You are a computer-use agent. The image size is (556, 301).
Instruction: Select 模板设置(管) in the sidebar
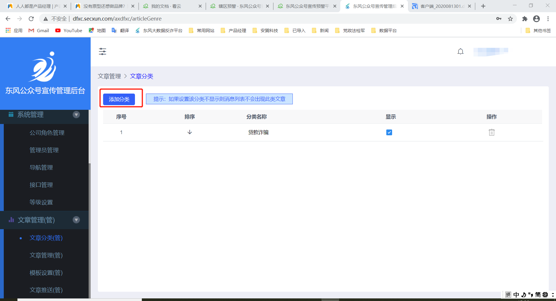pyautogui.click(x=46, y=273)
